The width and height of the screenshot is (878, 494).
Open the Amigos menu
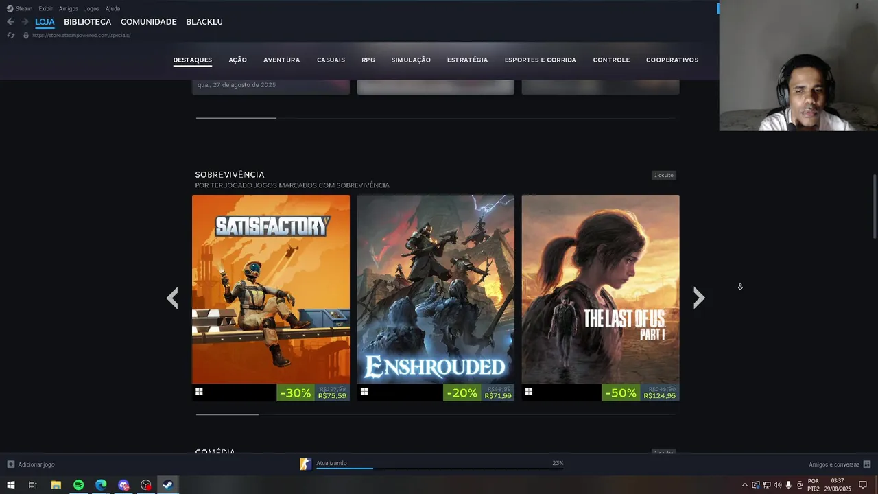68,8
